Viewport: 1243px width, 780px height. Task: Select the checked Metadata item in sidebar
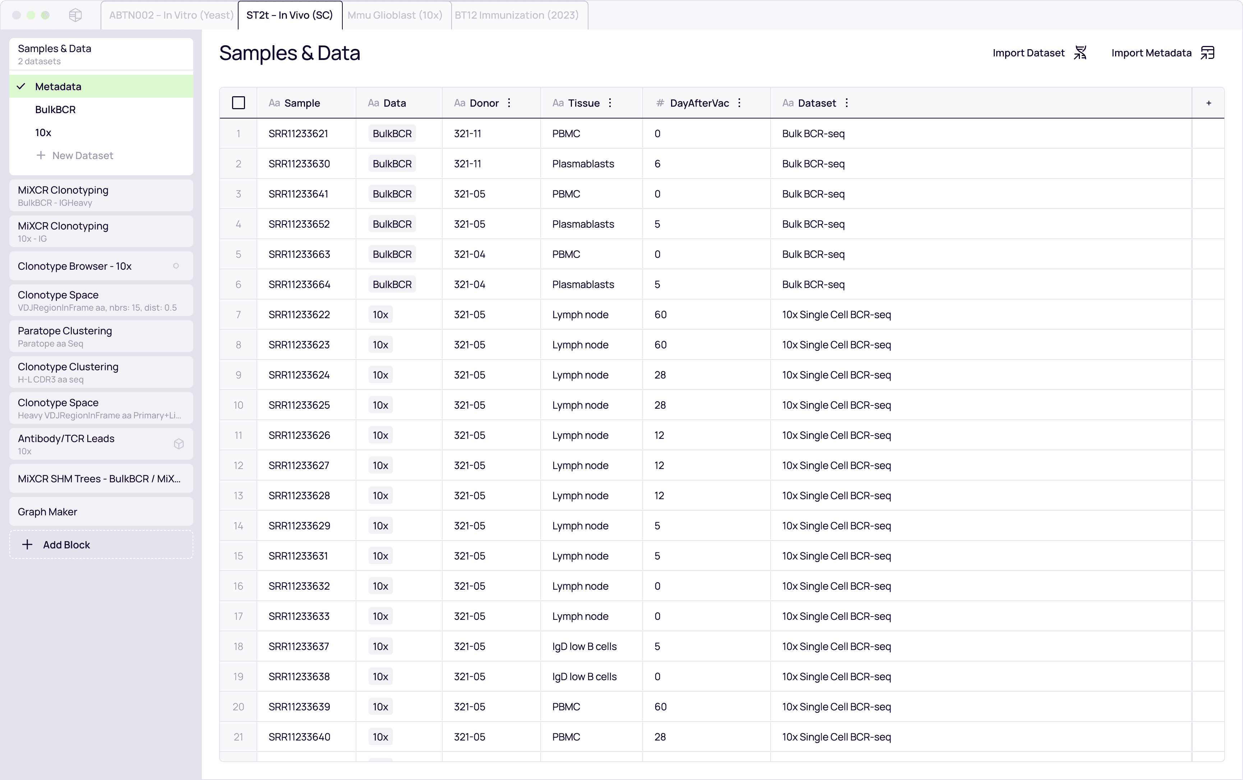point(58,87)
